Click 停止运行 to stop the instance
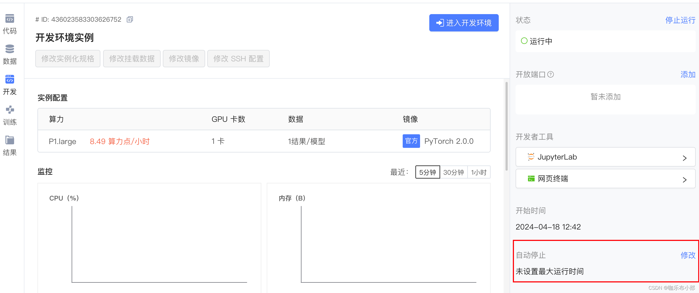Screen dimensions: 699x293 [x=680, y=20]
